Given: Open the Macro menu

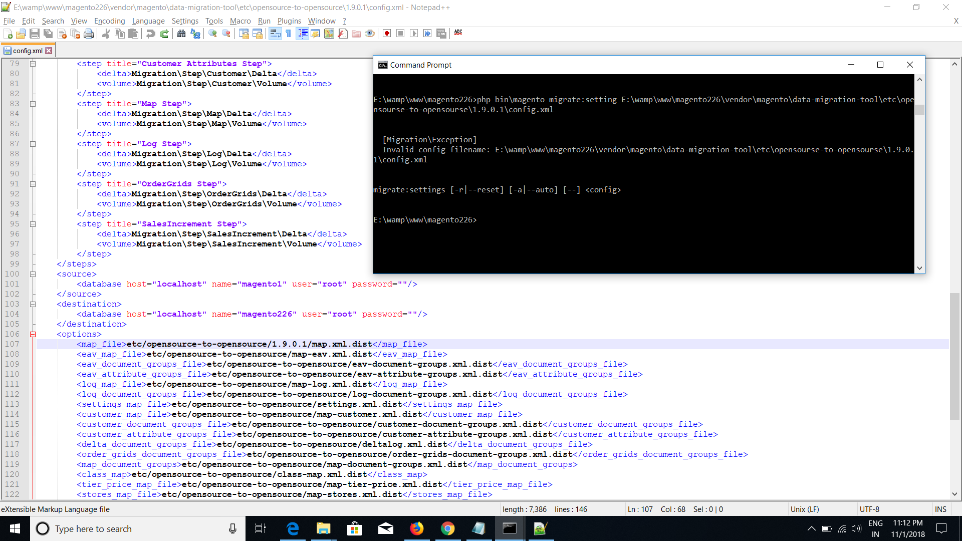Looking at the screenshot, I should [240, 21].
